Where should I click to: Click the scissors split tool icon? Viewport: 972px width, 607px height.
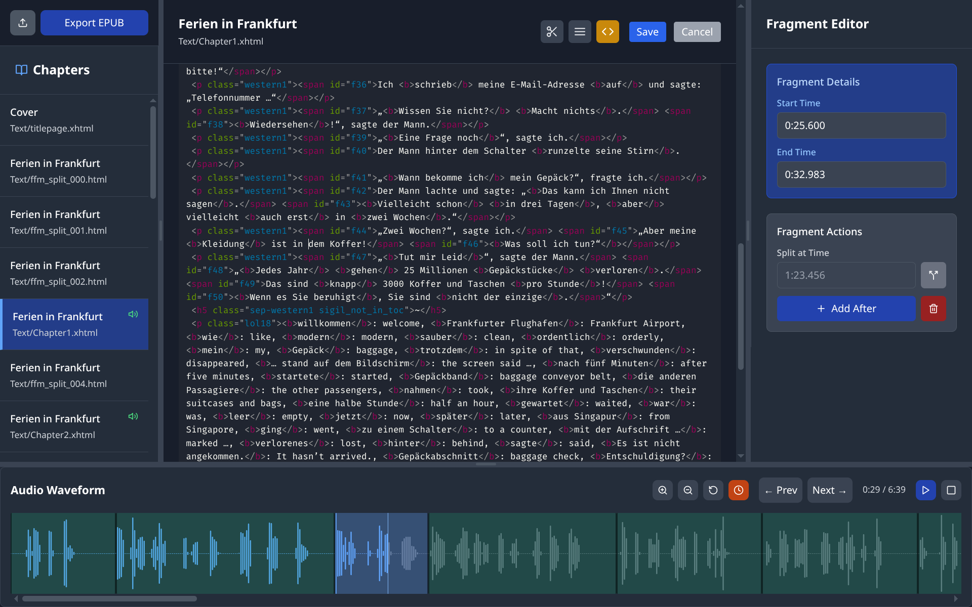click(552, 32)
